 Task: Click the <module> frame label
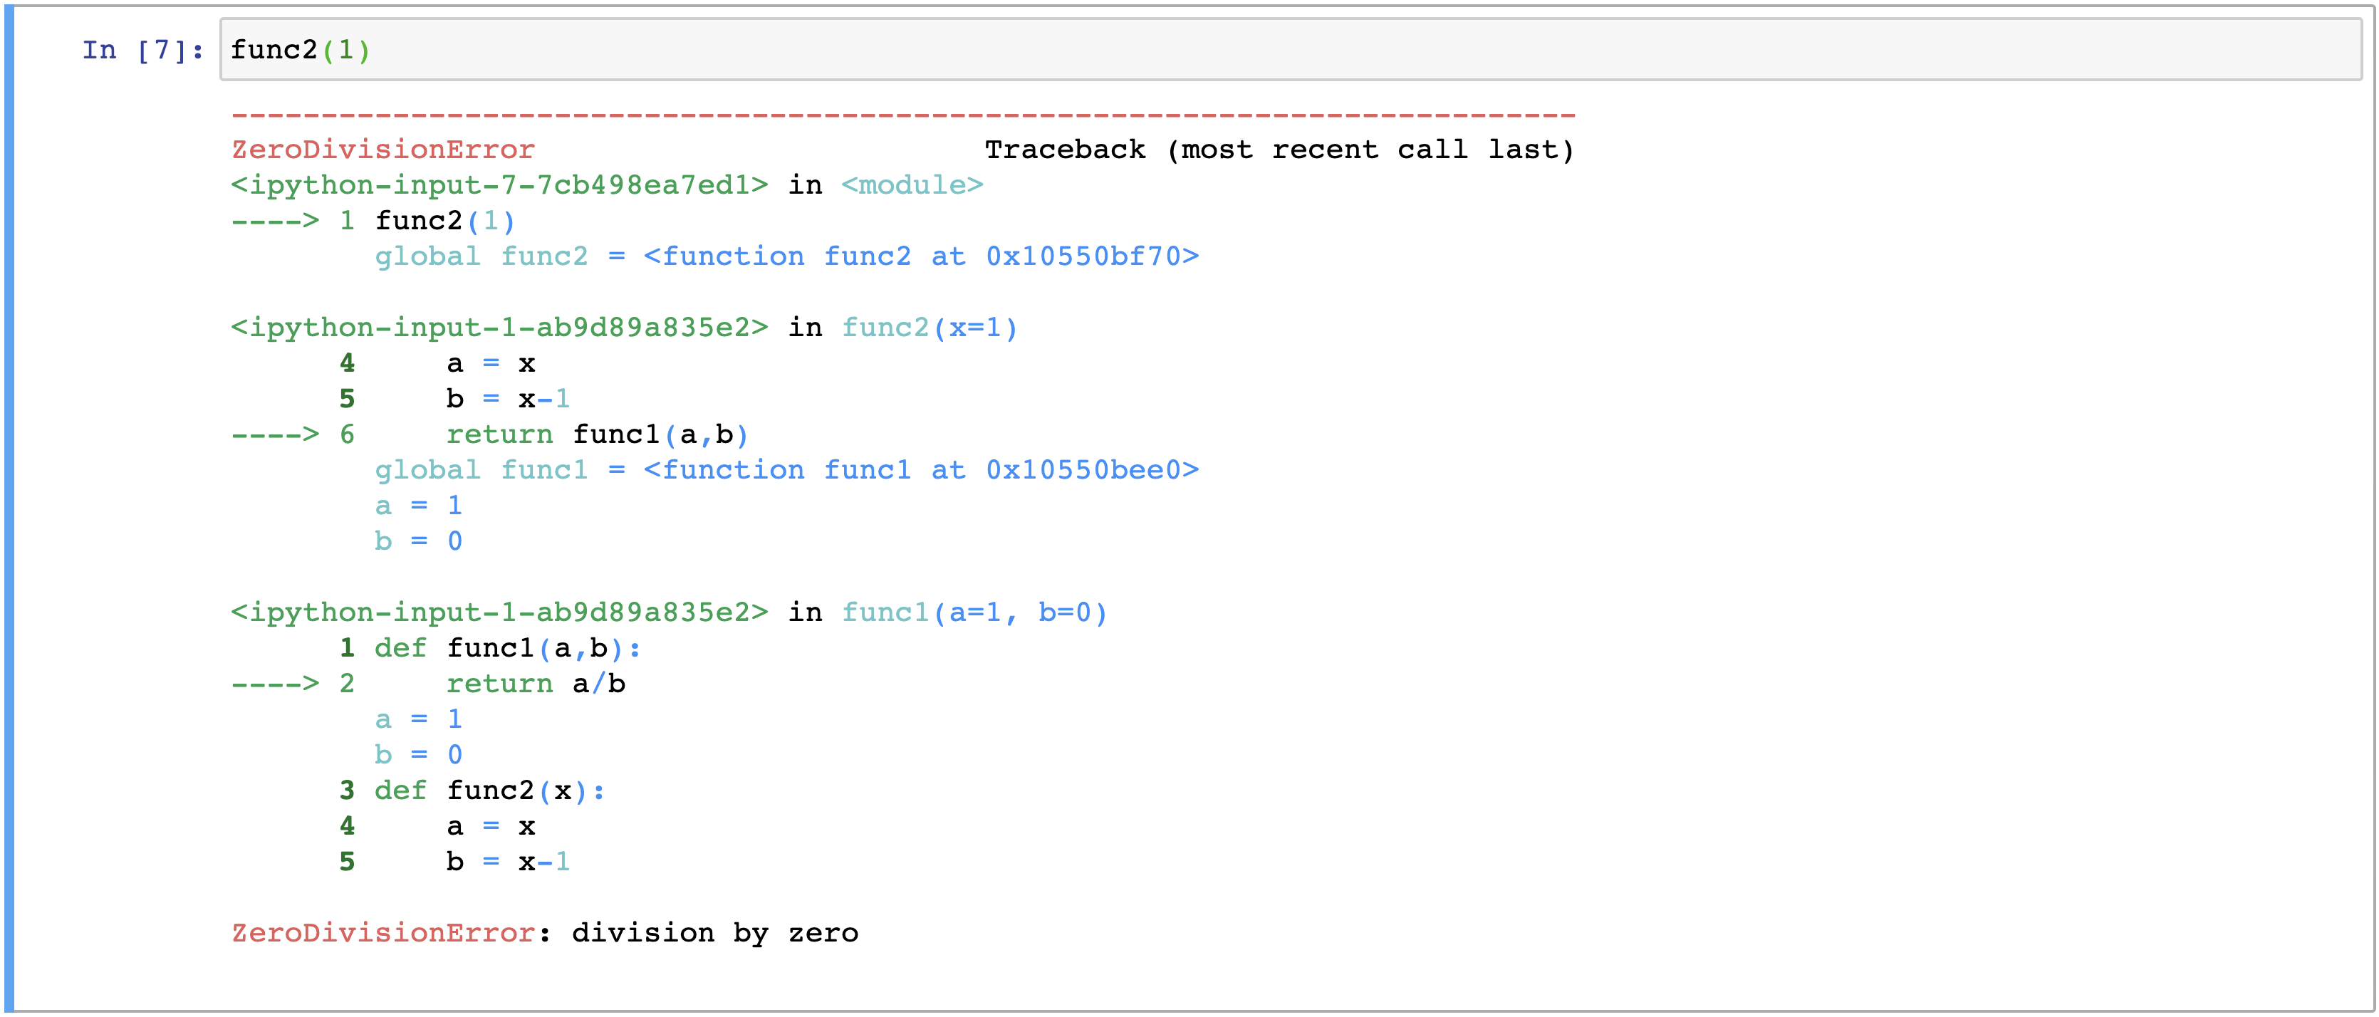[x=912, y=186]
